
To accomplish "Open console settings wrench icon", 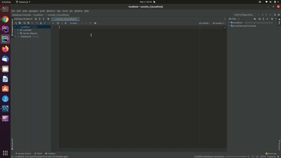I will (65, 23).
